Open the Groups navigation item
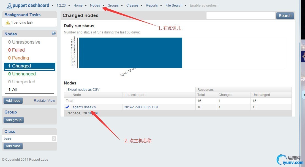 point(113,5)
